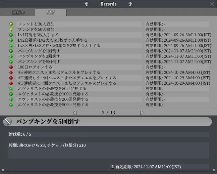Select list row パンプキングを5回倒す
Viewport: 217px width, 174px height.
coord(79,62)
